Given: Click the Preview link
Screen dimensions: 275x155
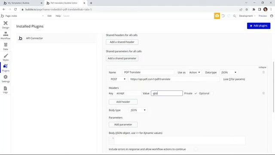Looking at the screenshot, I should (263, 16).
